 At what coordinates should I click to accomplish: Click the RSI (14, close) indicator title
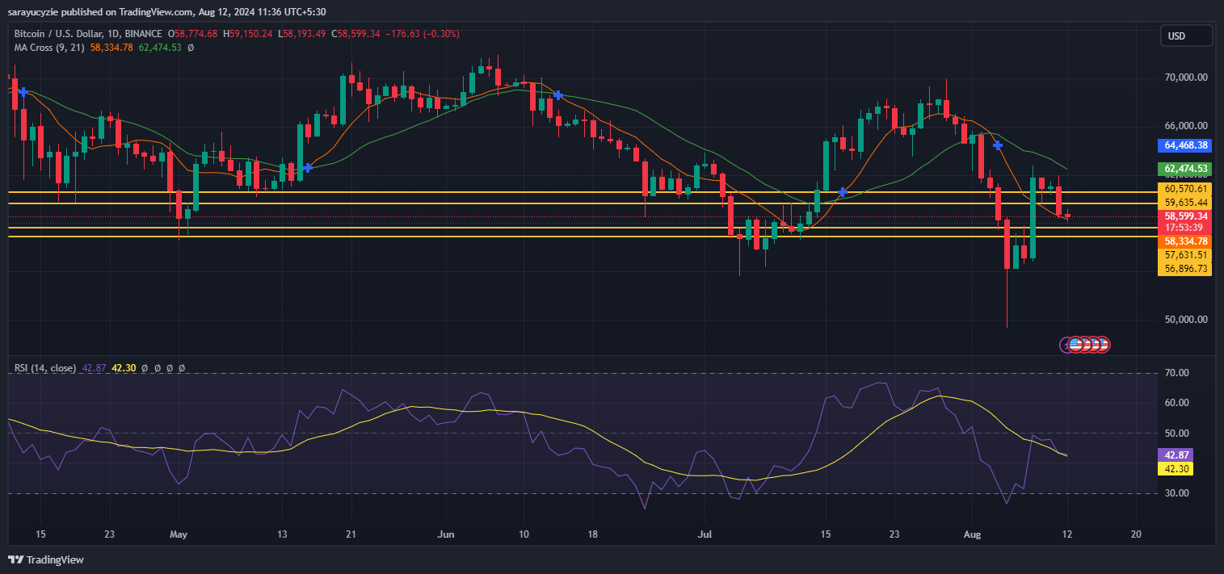(44, 367)
